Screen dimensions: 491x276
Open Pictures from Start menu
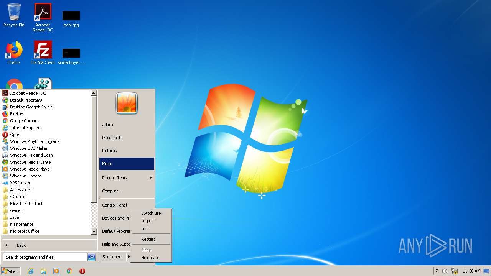click(127, 151)
